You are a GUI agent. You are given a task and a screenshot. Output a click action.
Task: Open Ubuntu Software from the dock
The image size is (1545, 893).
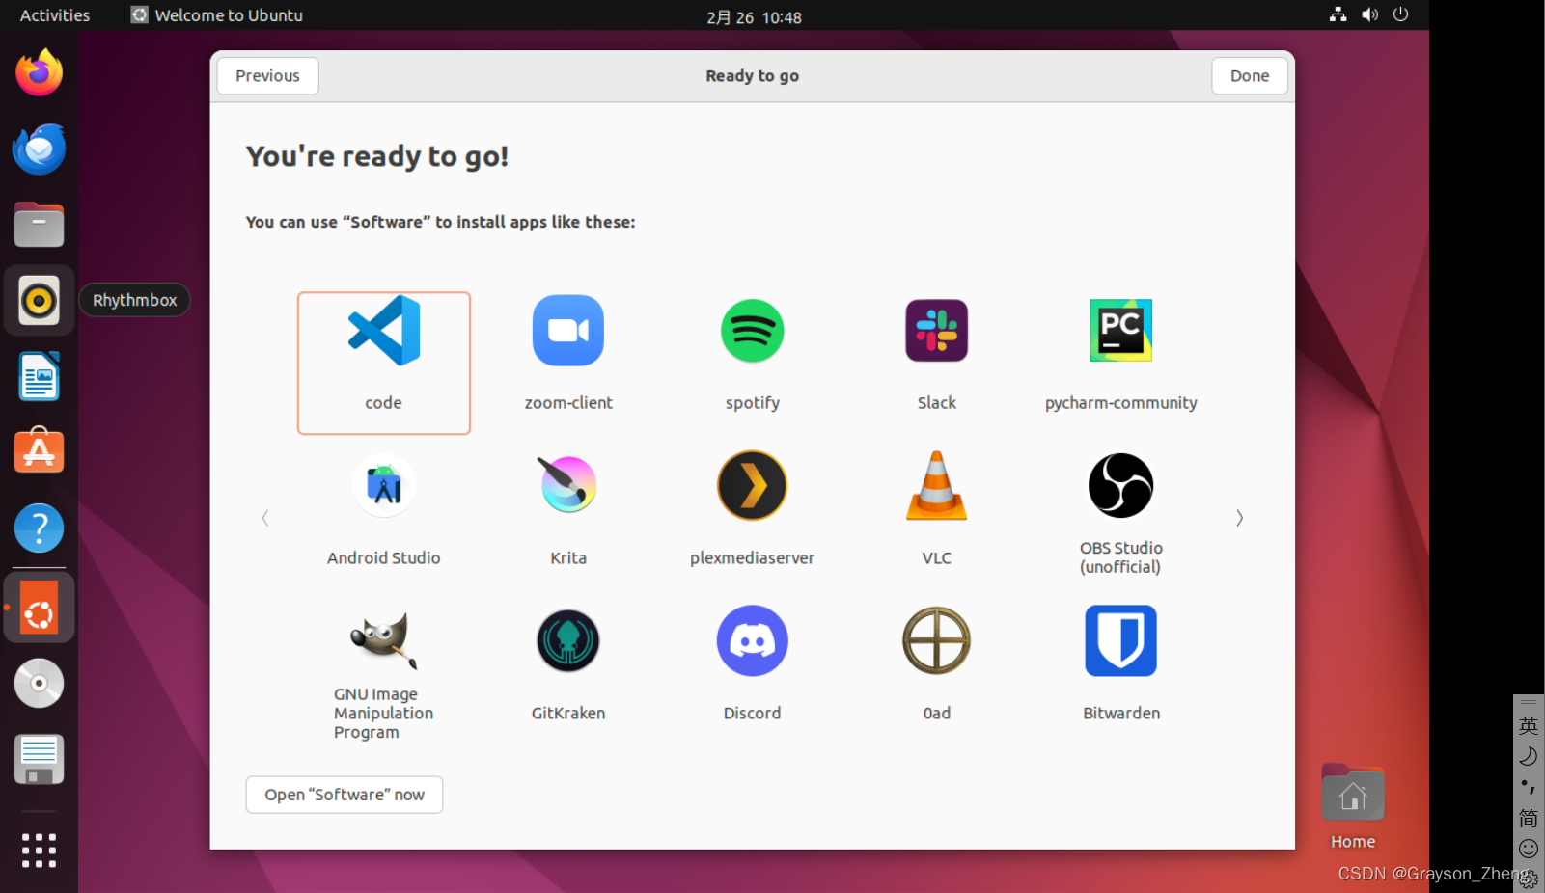click(x=39, y=452)
